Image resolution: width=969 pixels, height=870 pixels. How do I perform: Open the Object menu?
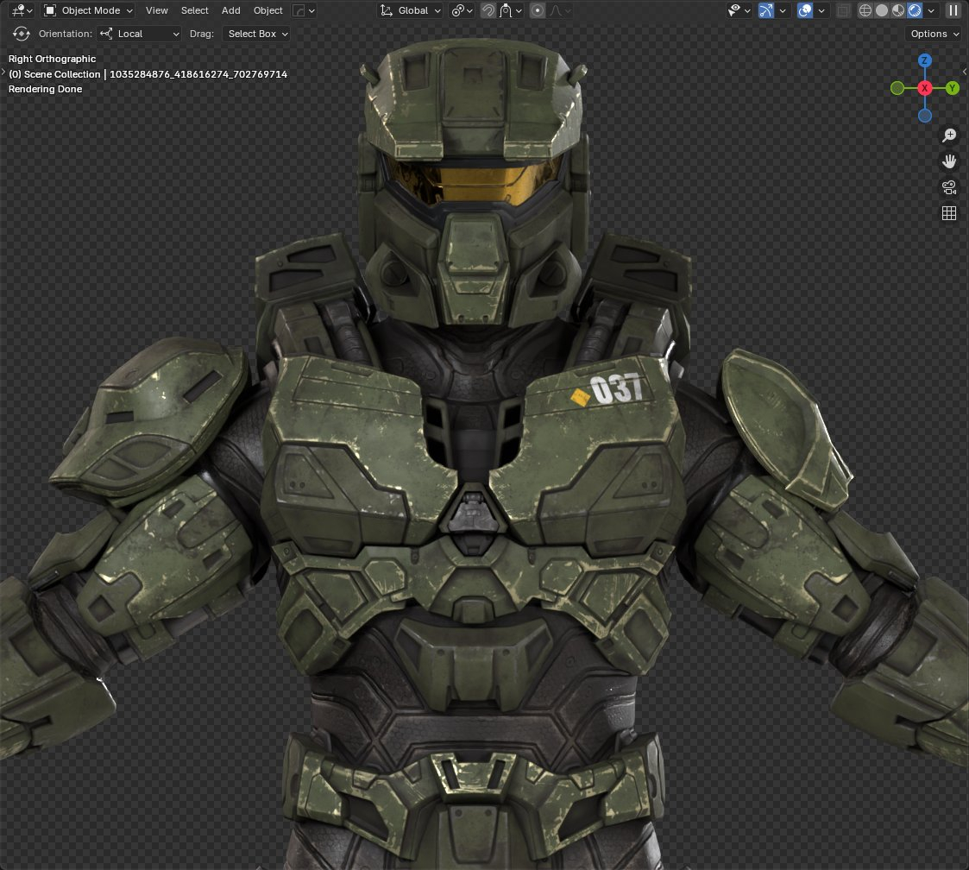267,10
